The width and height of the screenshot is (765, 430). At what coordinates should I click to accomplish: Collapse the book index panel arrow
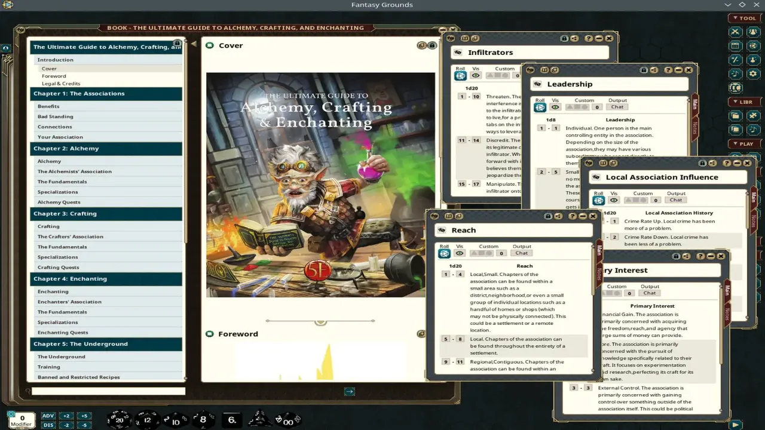pyautogui.click(x=193, y=44)
